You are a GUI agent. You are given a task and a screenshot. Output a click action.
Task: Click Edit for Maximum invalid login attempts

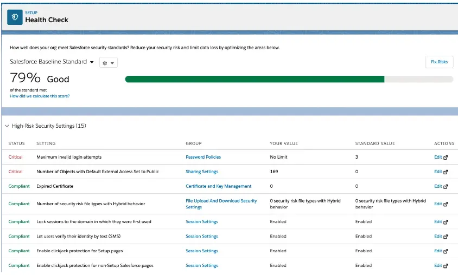[x=438, y=157]
